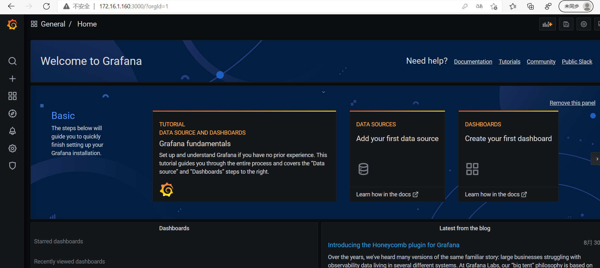Click the Grafana logo in the sidebar
This screenshot has height=268, width=600.
[12, 24]
